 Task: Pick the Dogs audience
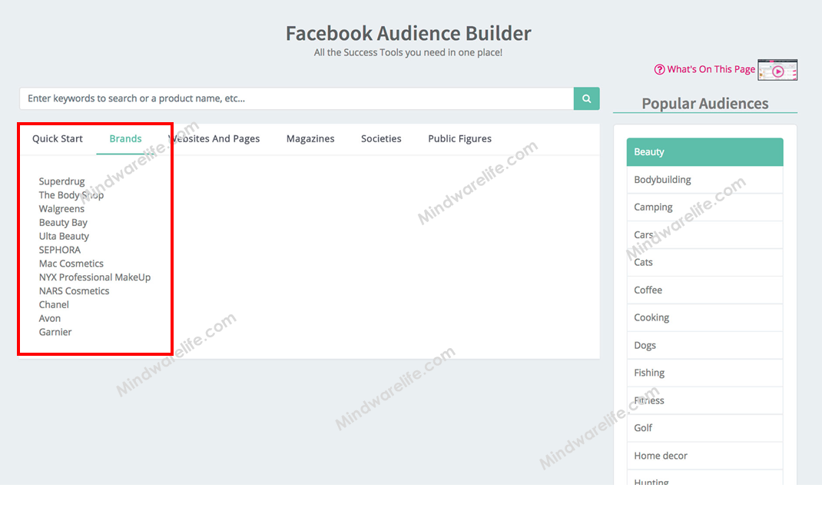click(x=704, y=345)
